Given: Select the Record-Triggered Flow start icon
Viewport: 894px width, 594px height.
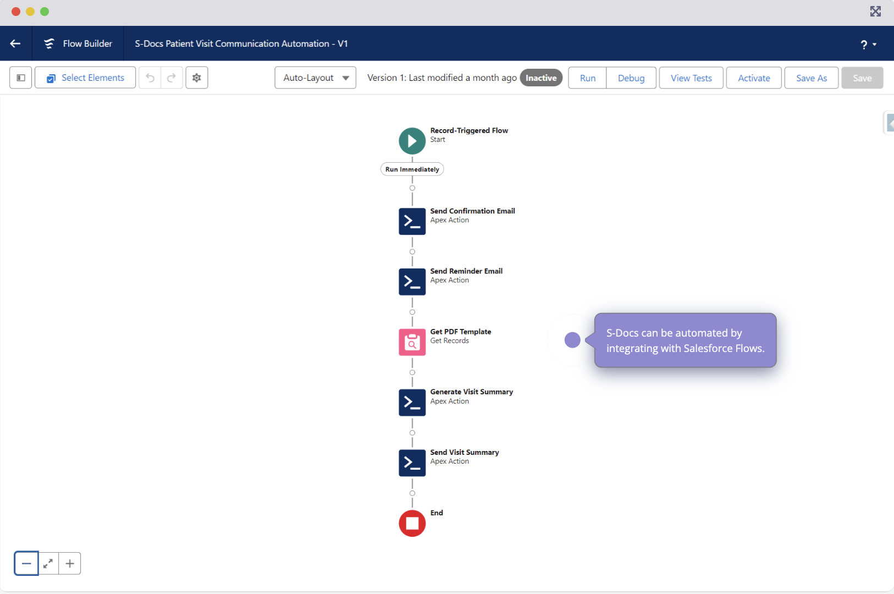Looking at the screenshot, I should pos(412,141).
